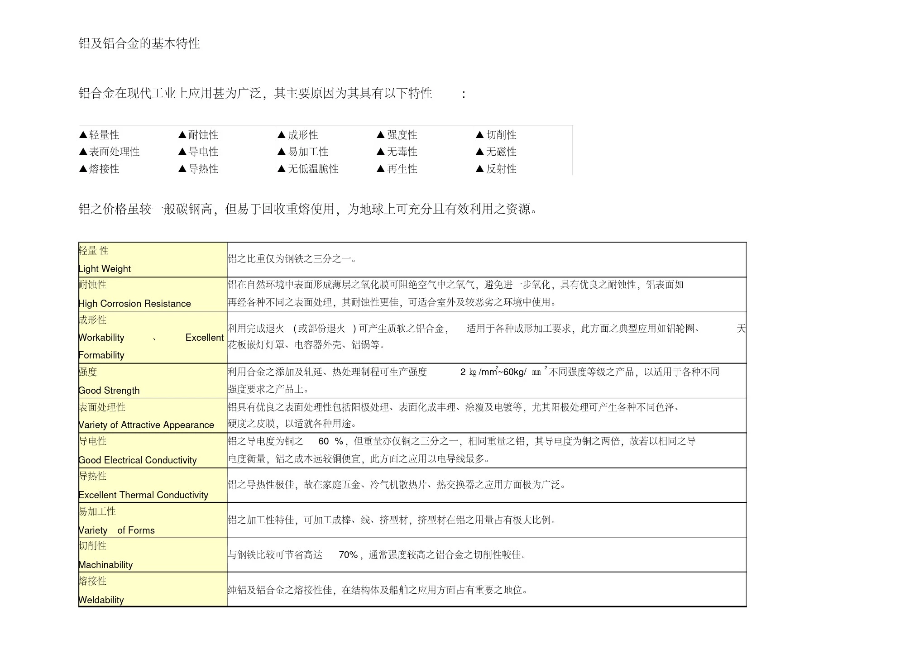The width and height of the screenshot is (919, 649).
Task: Click the Workability label in the table
Action: [101, 338]
